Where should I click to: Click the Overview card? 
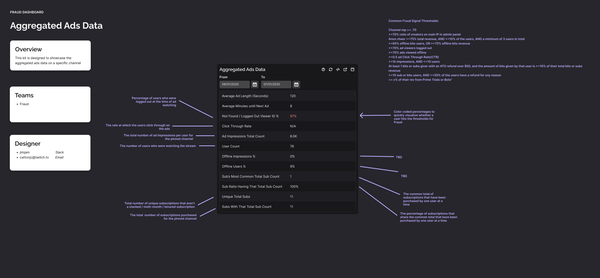pos(50,55)
